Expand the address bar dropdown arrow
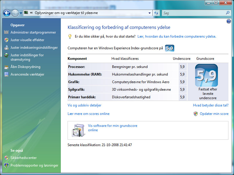 [x=149, y=13]
